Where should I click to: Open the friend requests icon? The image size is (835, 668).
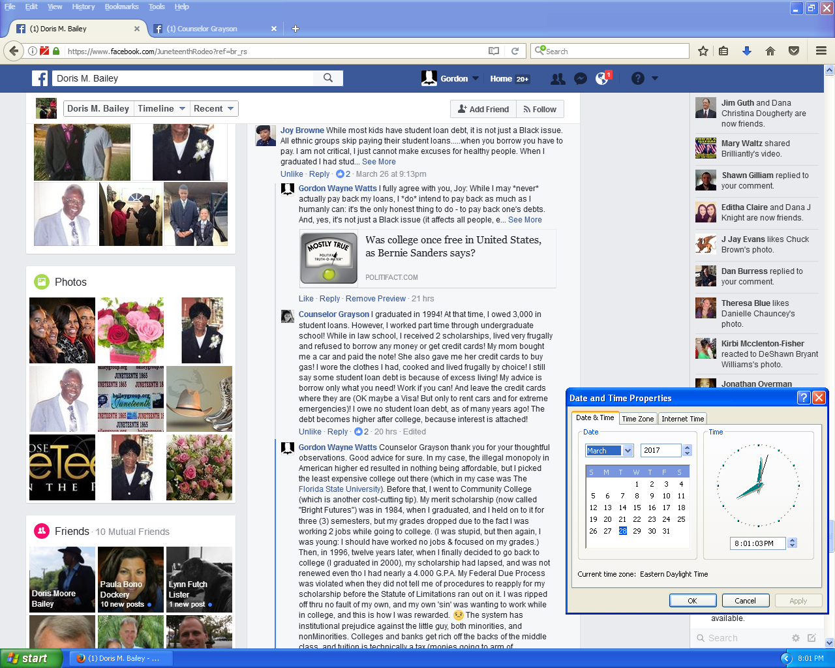coord(558,79)
